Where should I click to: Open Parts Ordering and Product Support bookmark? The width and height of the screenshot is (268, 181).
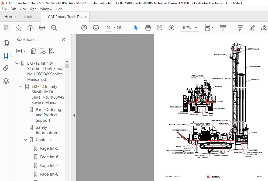48,115
